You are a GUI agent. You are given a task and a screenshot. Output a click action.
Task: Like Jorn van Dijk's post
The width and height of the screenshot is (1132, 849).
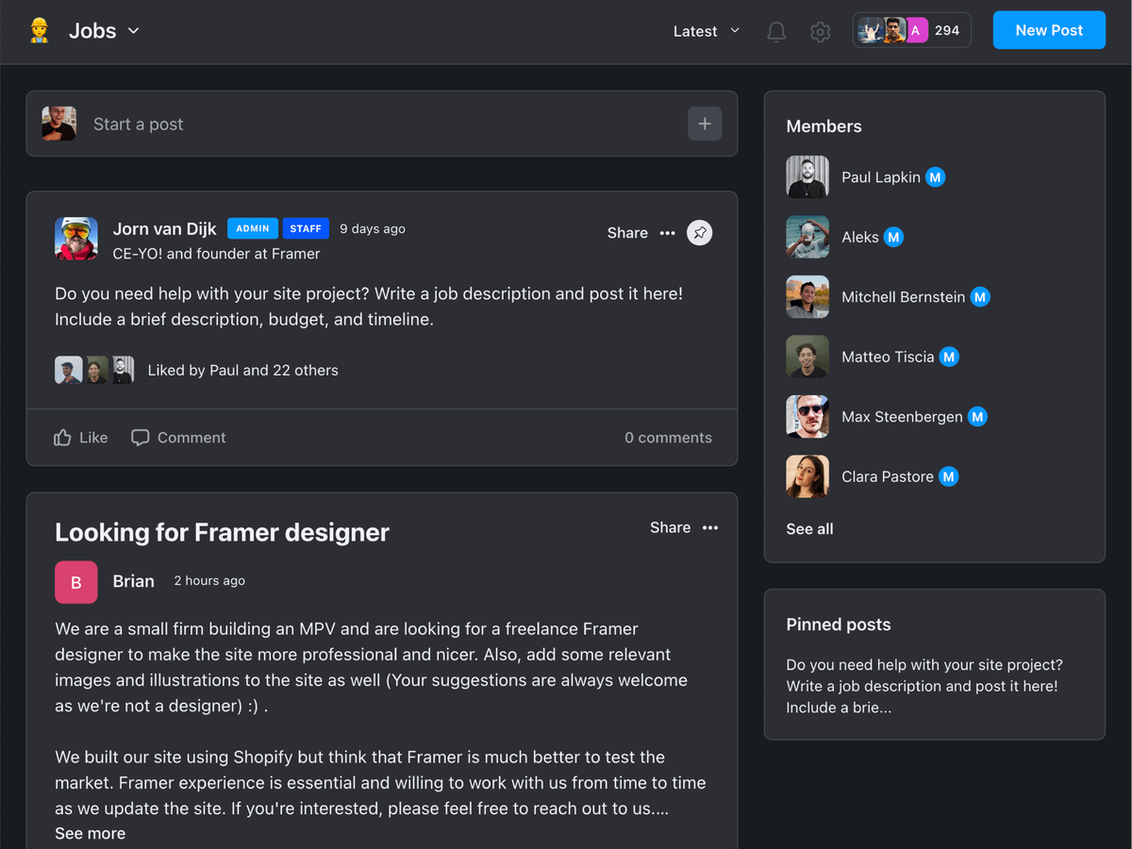(x=81, y=438)
